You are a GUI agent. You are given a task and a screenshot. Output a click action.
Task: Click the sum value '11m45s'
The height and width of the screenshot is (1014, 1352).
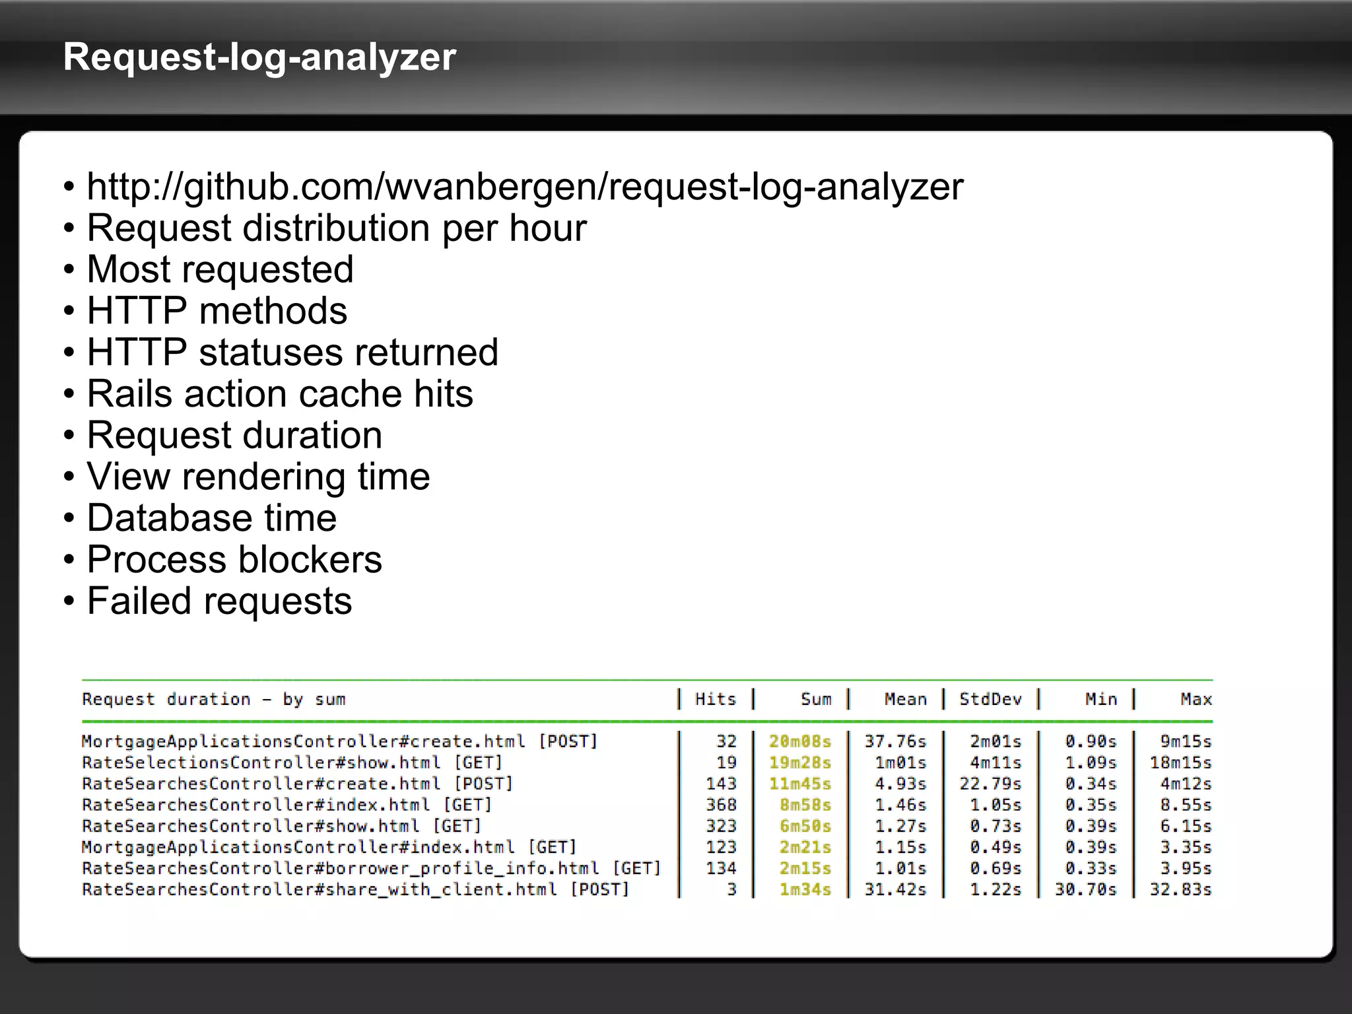tap(800, 784)
